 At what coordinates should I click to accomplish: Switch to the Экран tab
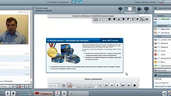pyautogui.click(x=146, y=10)
